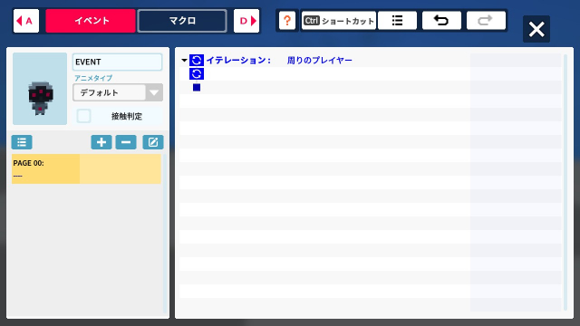
Task: Remove page with the minus icon
Action: (126, 142)
